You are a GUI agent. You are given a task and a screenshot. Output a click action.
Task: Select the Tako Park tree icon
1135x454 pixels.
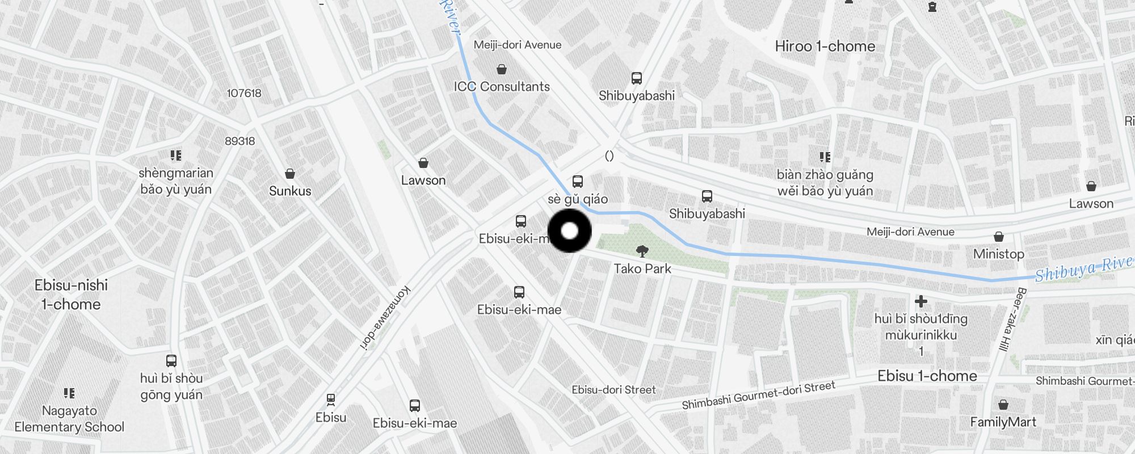click(642, 251)
